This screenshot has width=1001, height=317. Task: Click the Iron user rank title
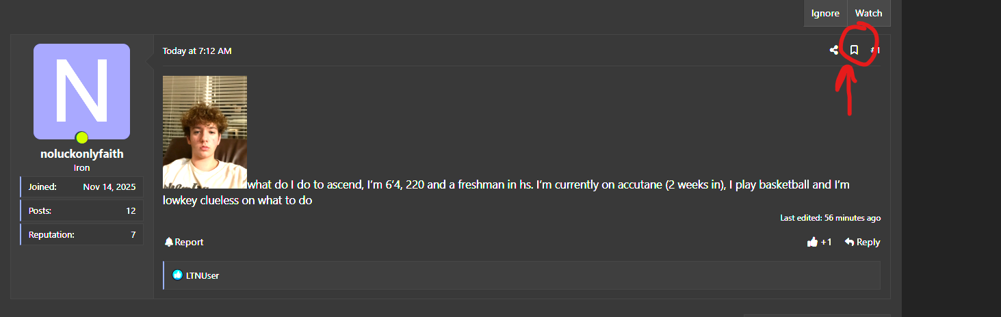[82, 167]
